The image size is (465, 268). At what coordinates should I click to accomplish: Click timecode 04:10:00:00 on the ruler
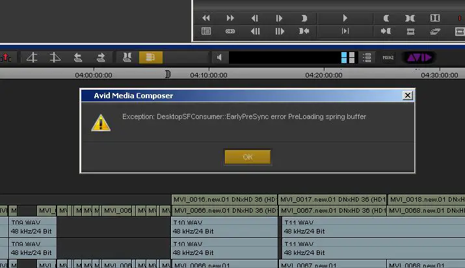209,75
